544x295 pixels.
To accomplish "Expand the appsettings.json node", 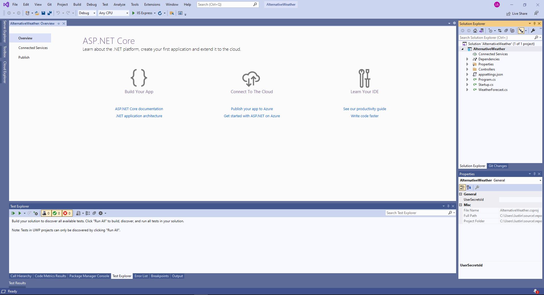I will coord(467,74).
